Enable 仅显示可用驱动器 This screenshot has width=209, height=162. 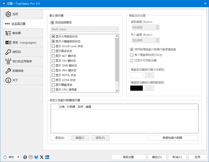point(132,61)
